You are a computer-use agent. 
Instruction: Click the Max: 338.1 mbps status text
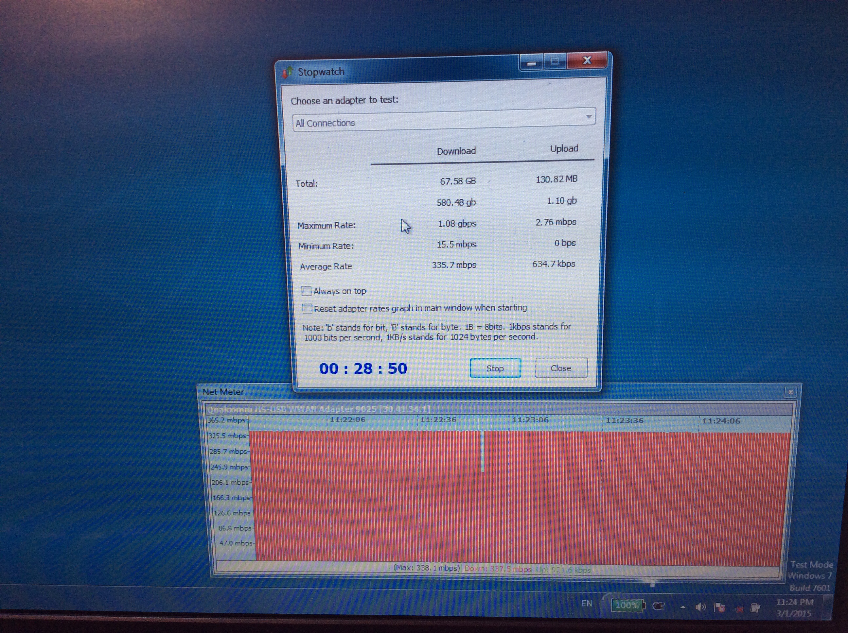pos(427,568)
